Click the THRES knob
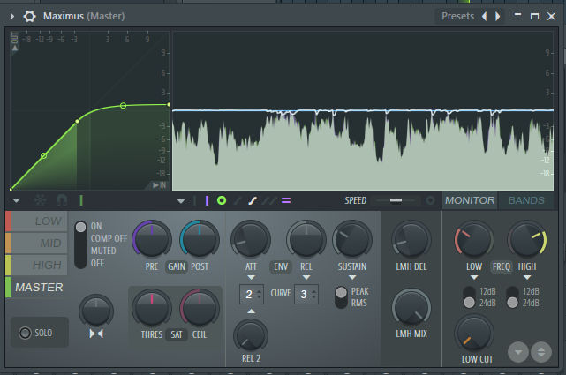The height and width of the screenshot is (375, 566). 152,308
